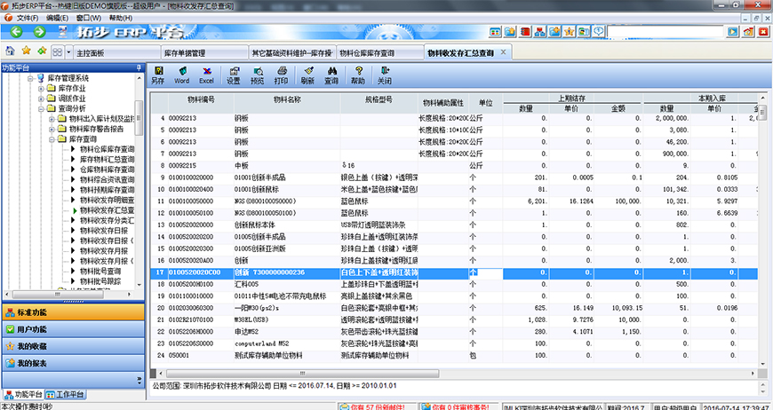This screenshot has width=773, height=410.
Task: Export the report to Word
Action: (x=181, y=74)
